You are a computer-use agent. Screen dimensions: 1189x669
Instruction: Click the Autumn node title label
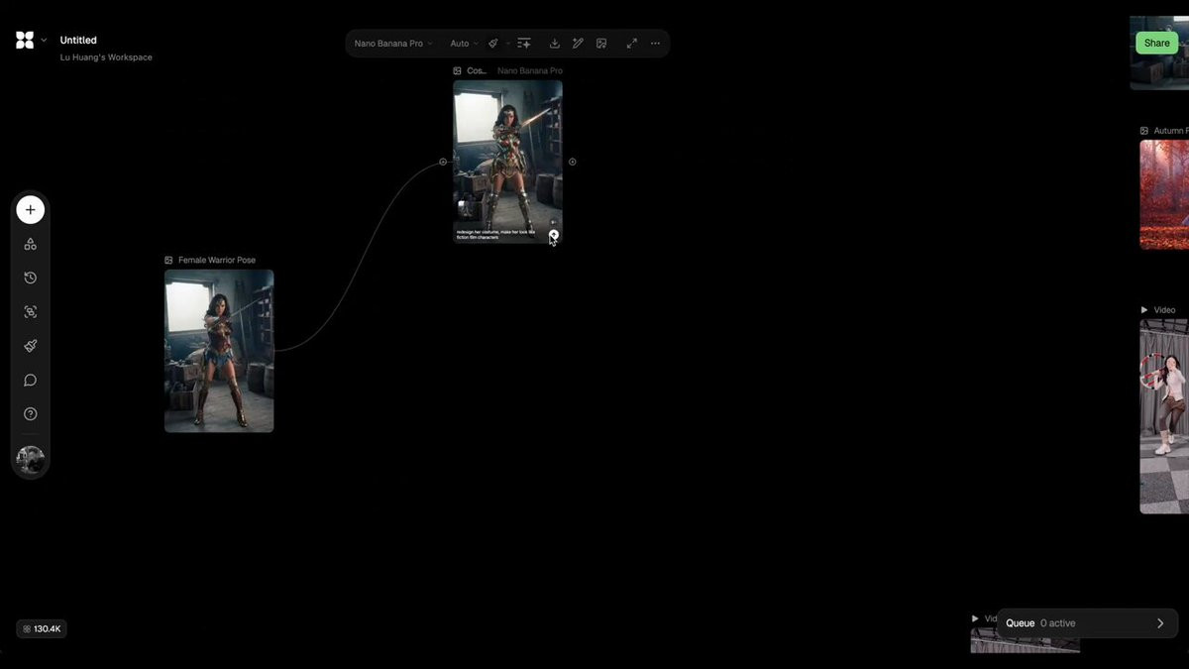point(1170,131)
